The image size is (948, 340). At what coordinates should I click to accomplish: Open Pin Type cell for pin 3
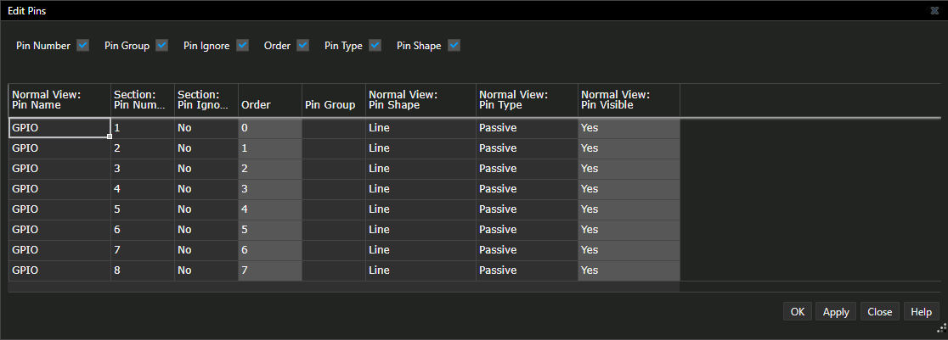pos(526,169)
